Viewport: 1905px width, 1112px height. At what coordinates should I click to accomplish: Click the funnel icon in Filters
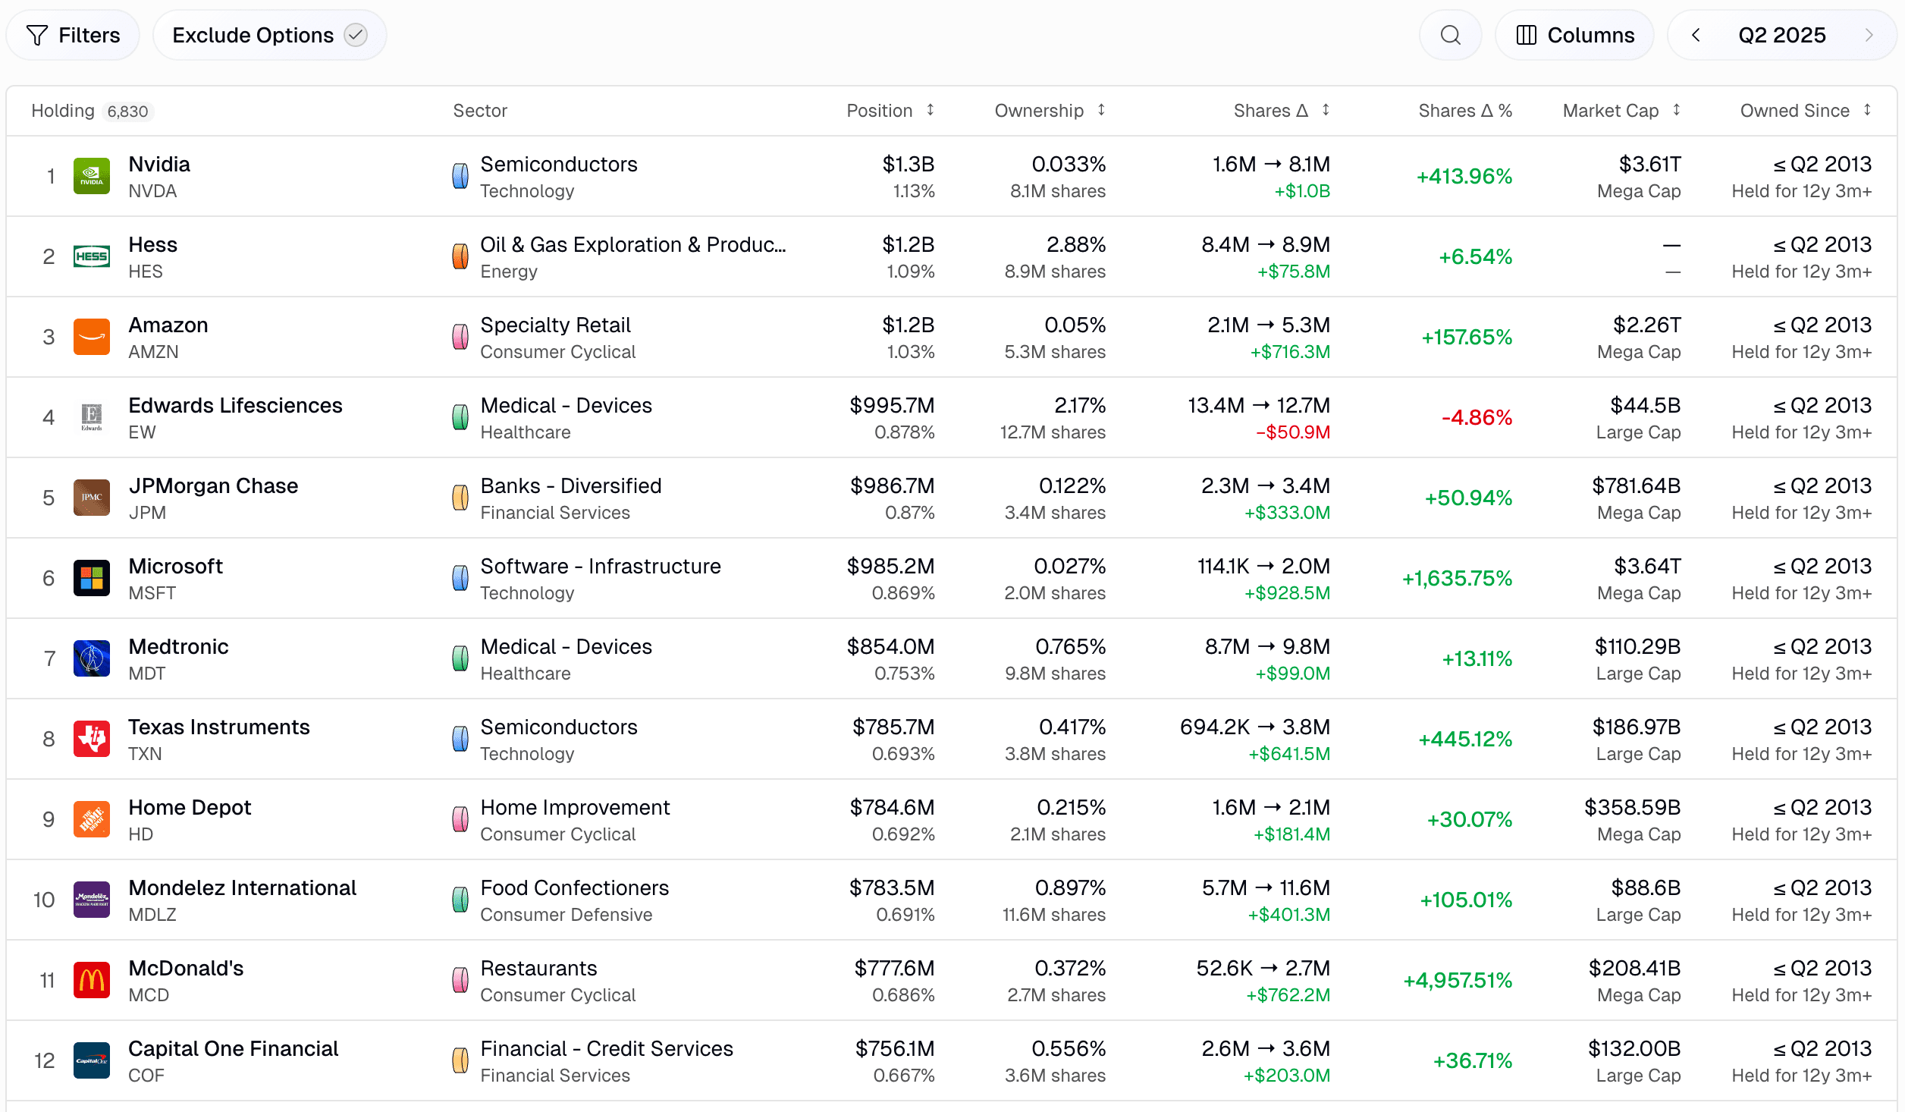point(38,34)
